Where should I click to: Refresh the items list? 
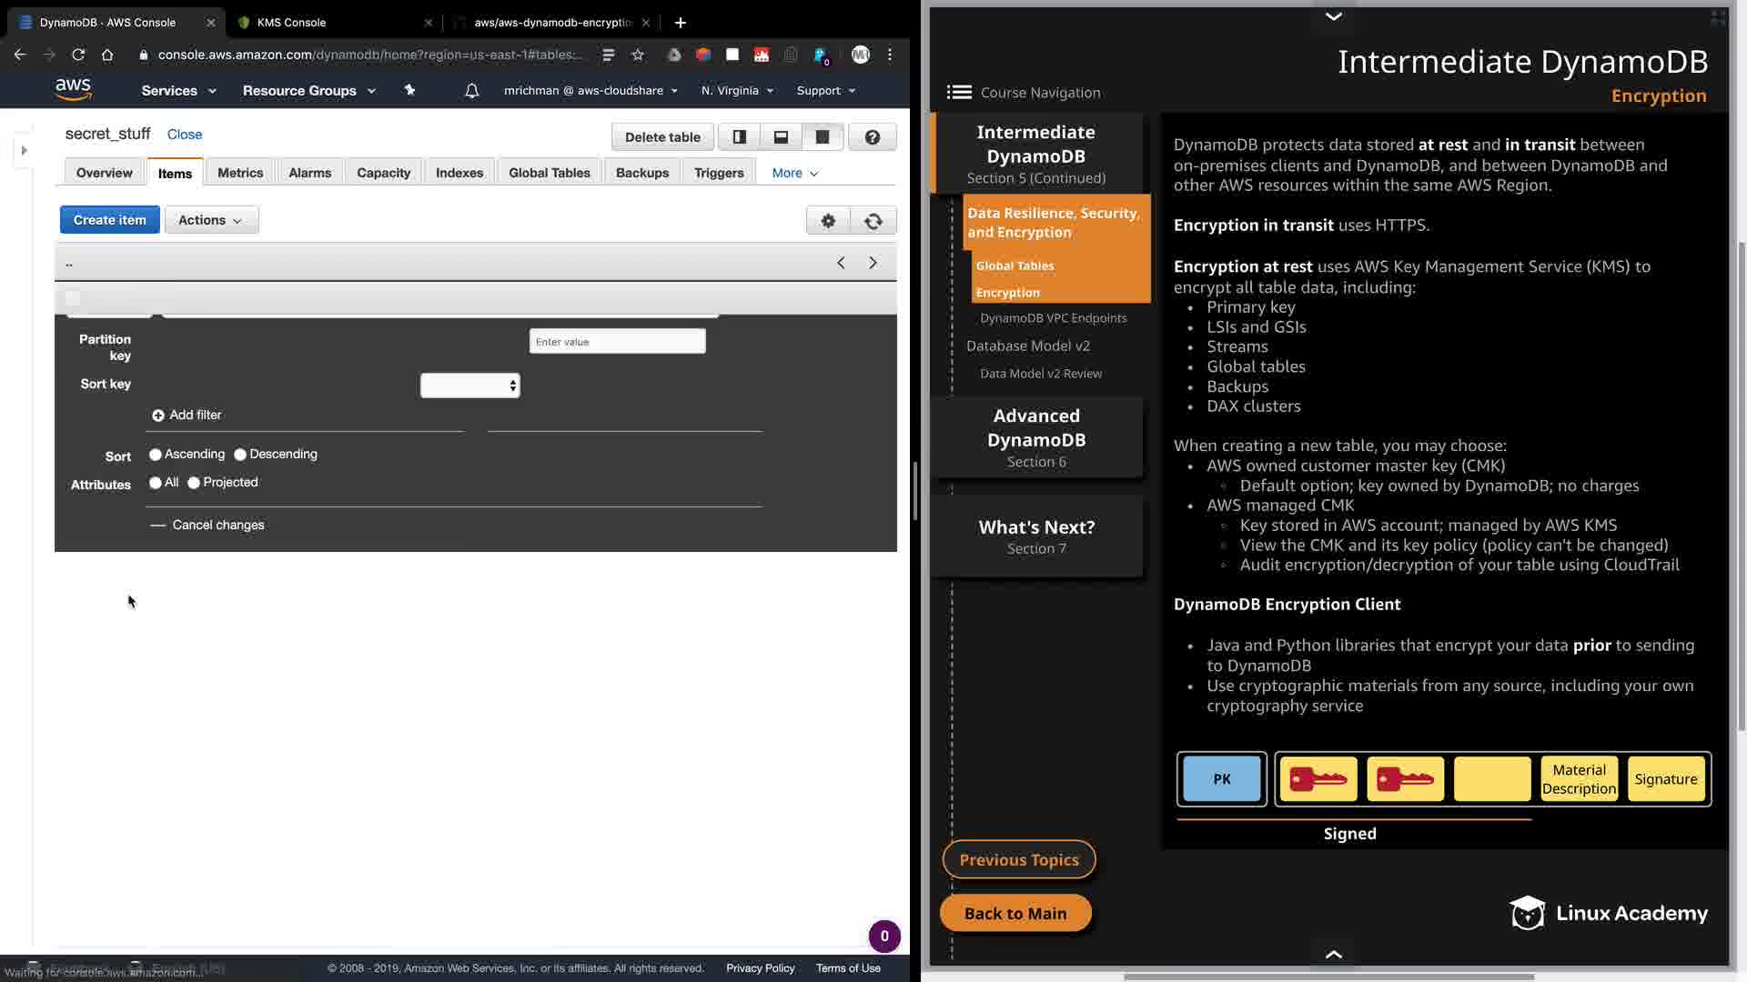(x=873, y=221)
